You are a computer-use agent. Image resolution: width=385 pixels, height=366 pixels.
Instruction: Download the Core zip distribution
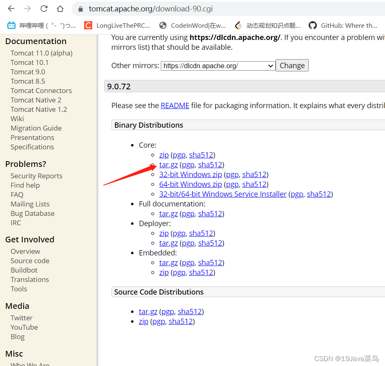tap(164, 155)
